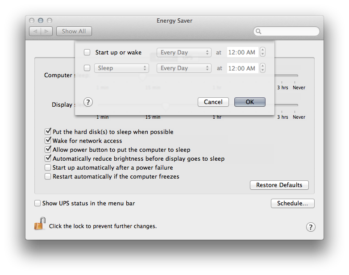The height and width of the screenshot is (275, 349).
Task: Uncheck Allow power button to sleep computer
Action: [x=48, y=150]
